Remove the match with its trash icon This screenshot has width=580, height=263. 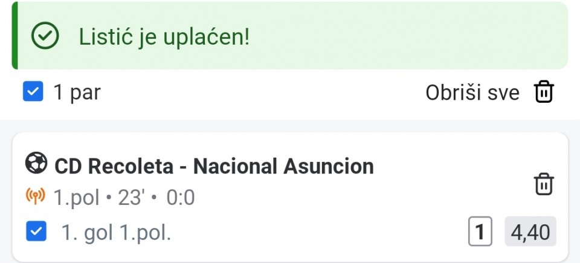point(544,184)
